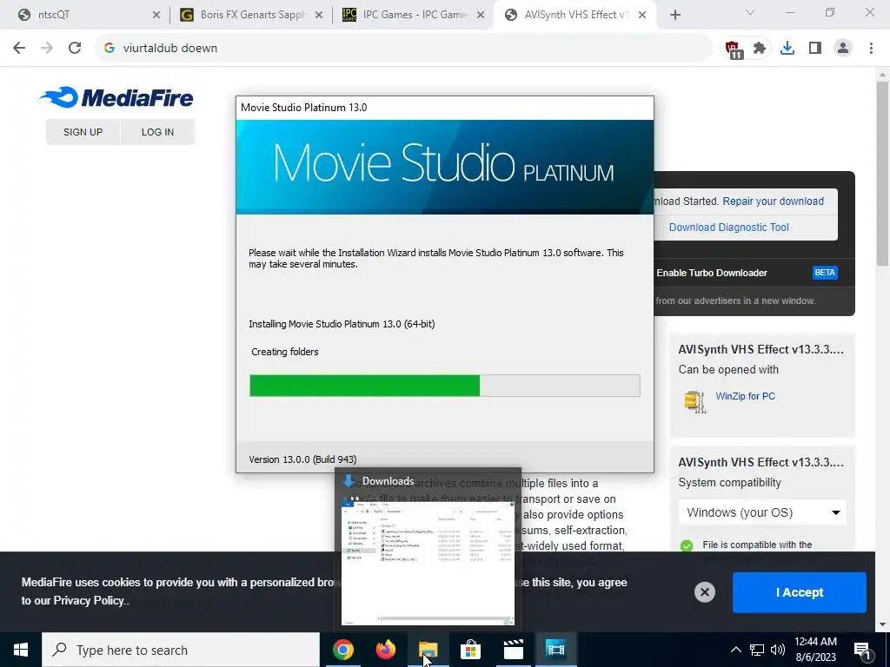Open the Extensions puzzle icon
Image resolution: width=890 pixels, height=667 pixels.
(760, 49)
